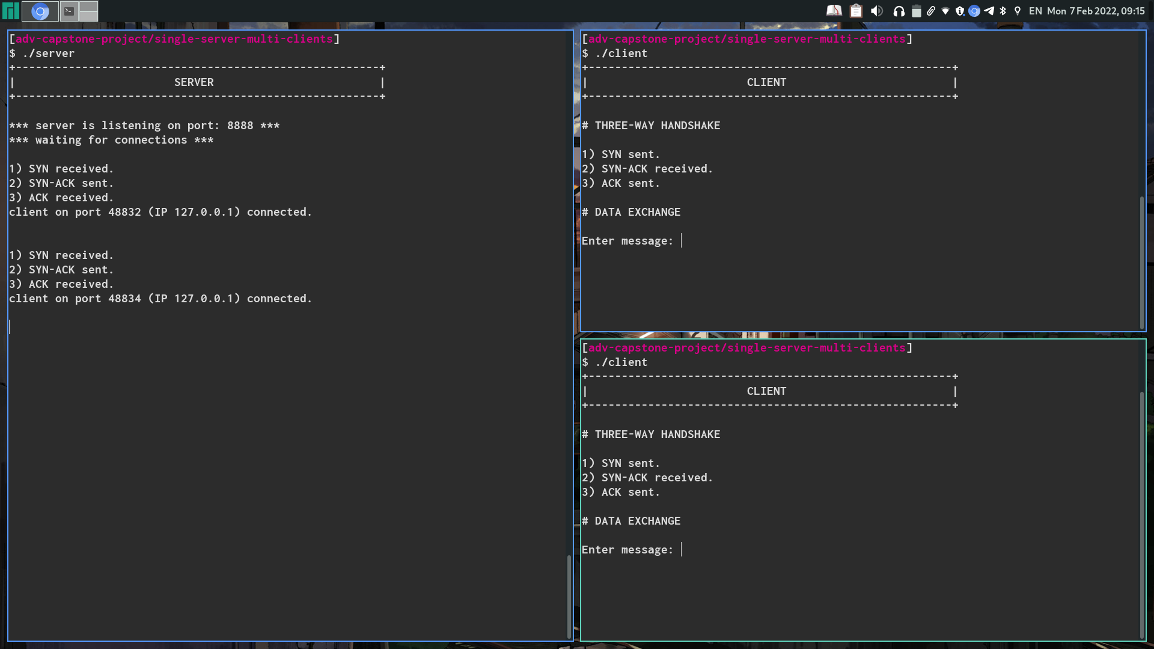Open Chromium tray icon

point(974,11)
